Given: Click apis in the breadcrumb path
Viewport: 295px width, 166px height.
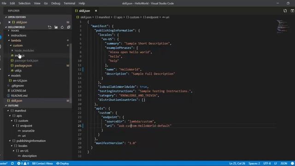Looking at the screenshot, I should point(120,17).
